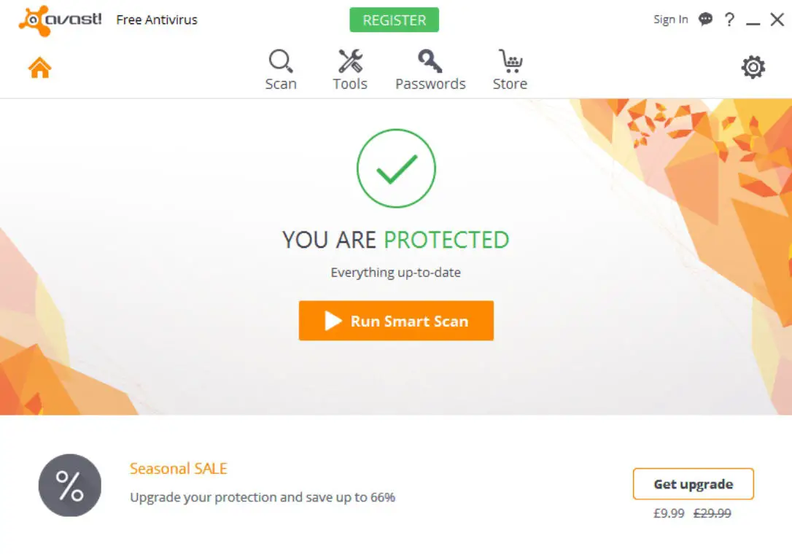Open the Settings gear icon
Screen dimensions: 792x554
pyautogui.click(x=753, y=68)
